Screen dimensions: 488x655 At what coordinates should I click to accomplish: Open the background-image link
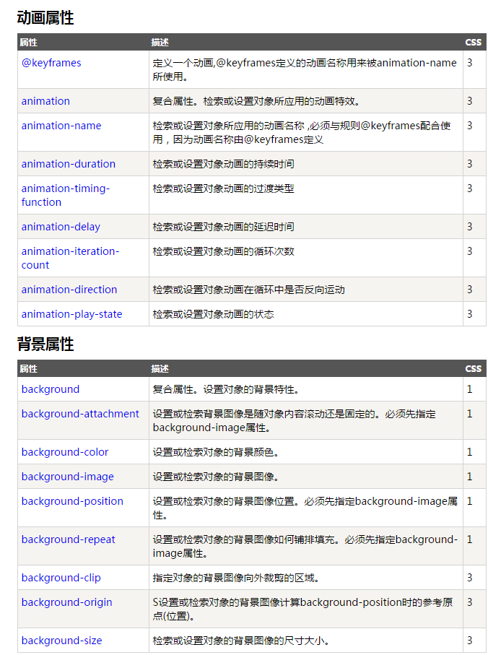point(68,477)
